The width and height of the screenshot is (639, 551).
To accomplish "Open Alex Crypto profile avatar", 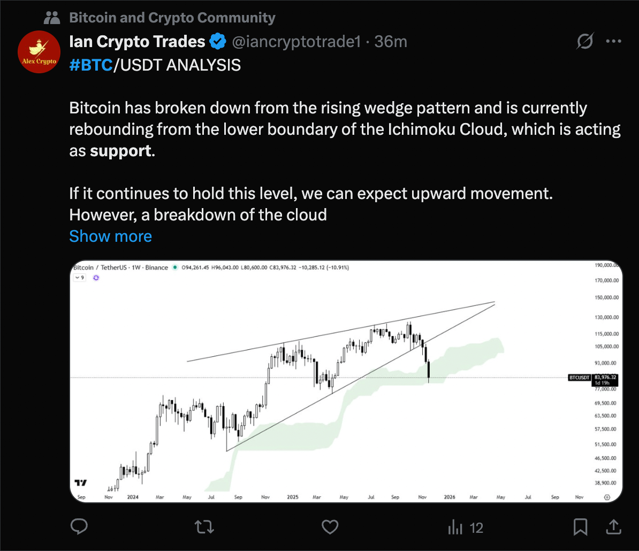I will tap(39, 52).
